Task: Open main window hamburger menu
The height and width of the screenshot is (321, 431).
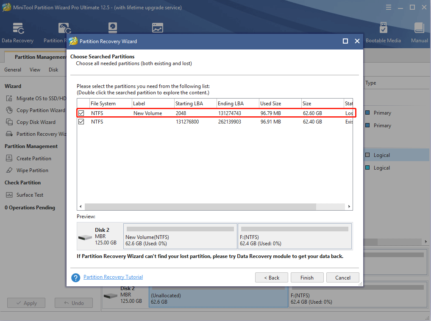Action: tap(388, 8)
